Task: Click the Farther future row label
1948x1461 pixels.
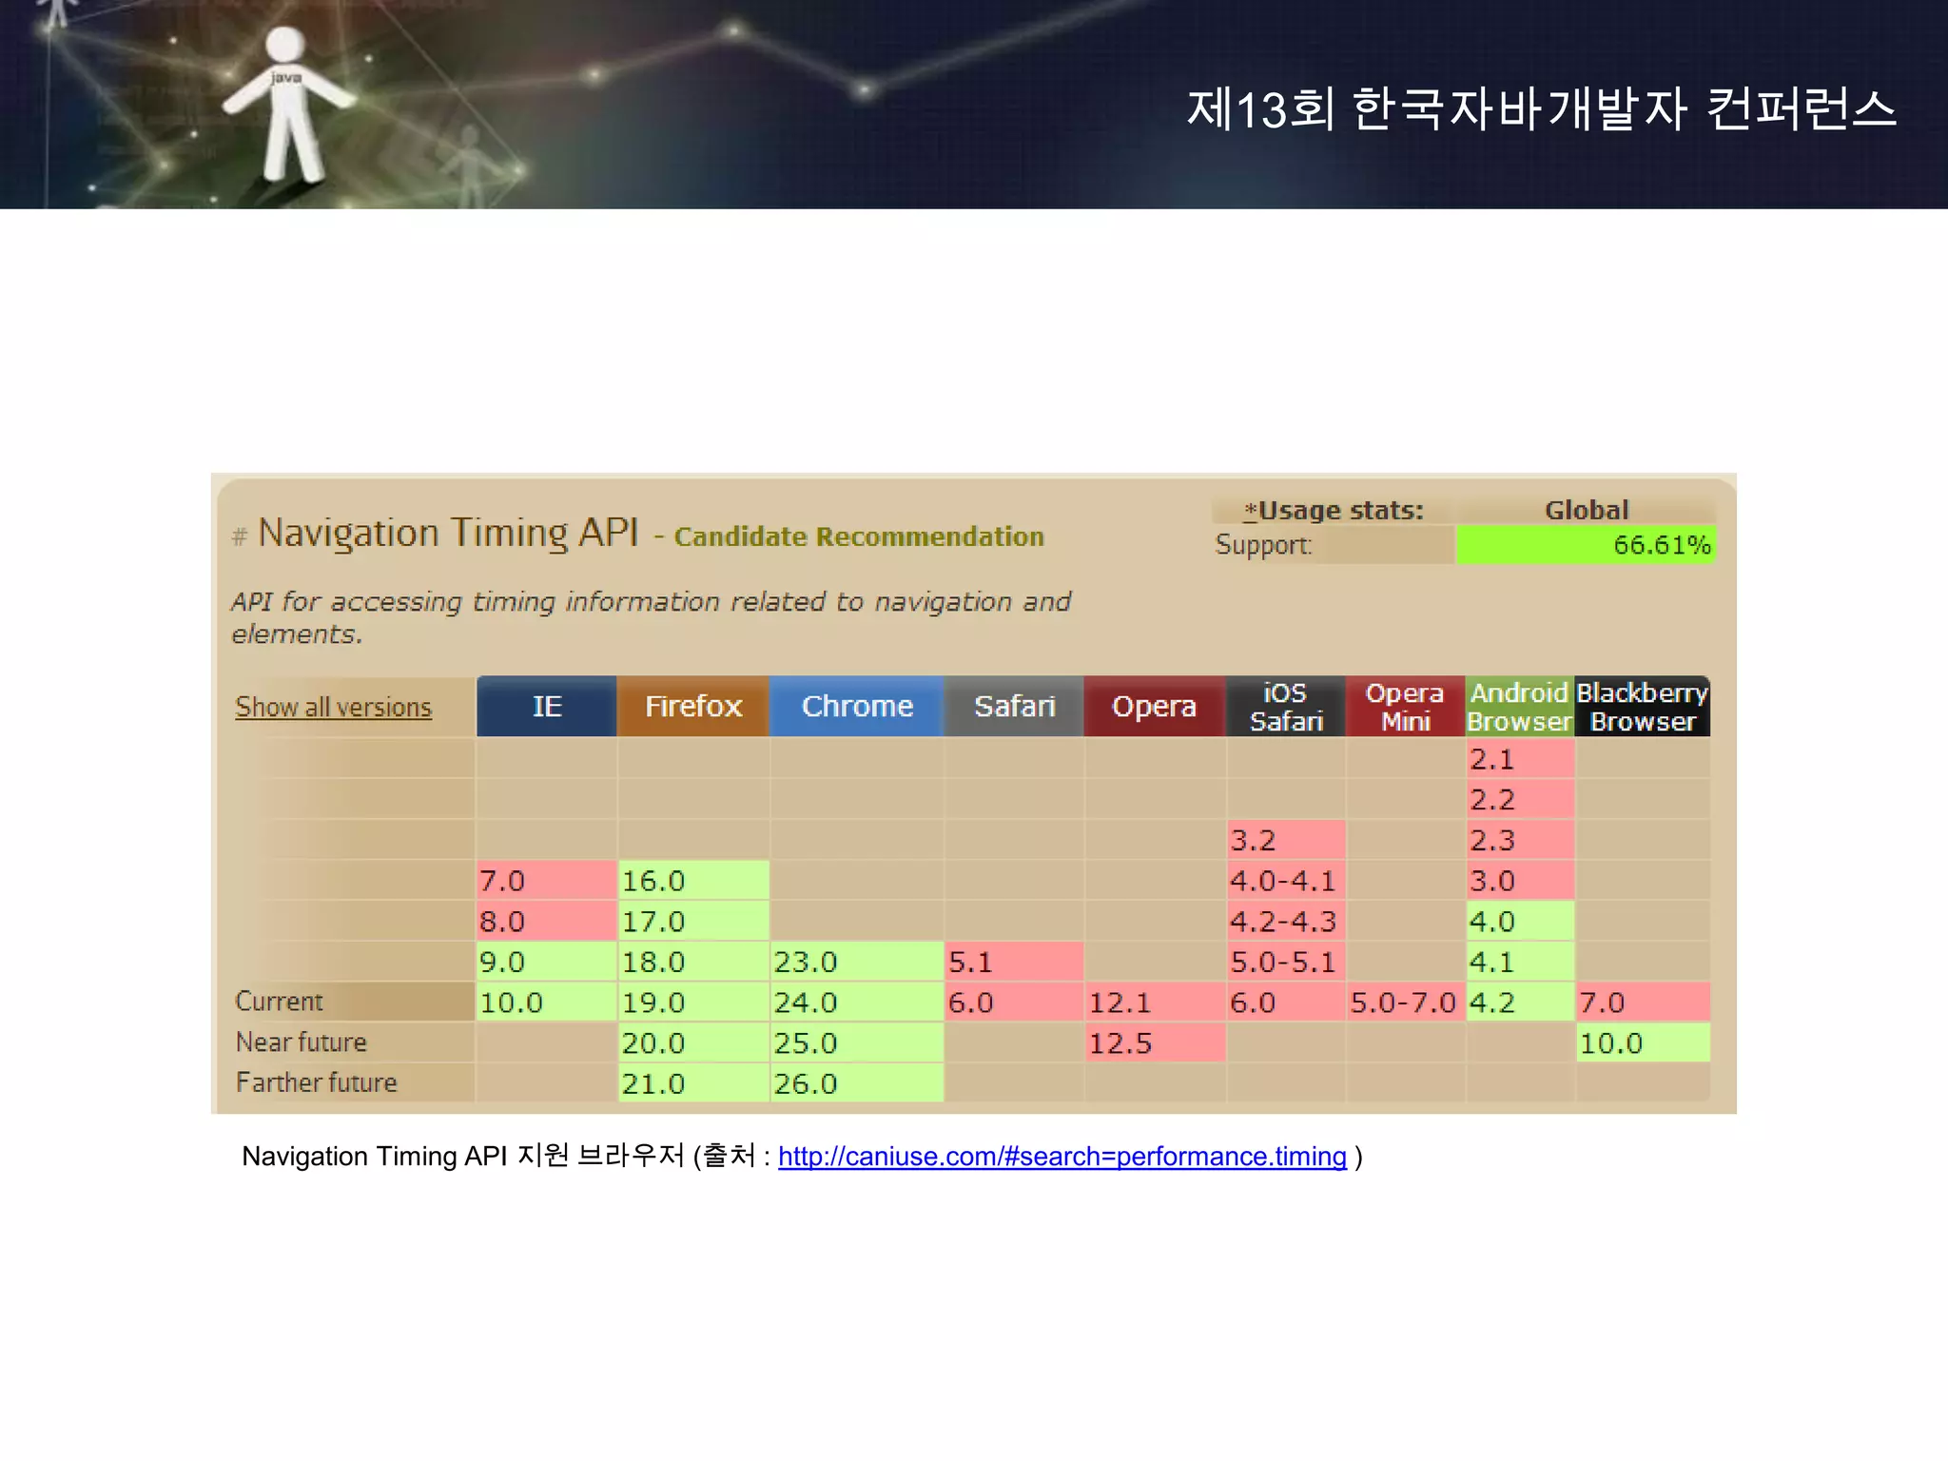Action: (316, 1082)
